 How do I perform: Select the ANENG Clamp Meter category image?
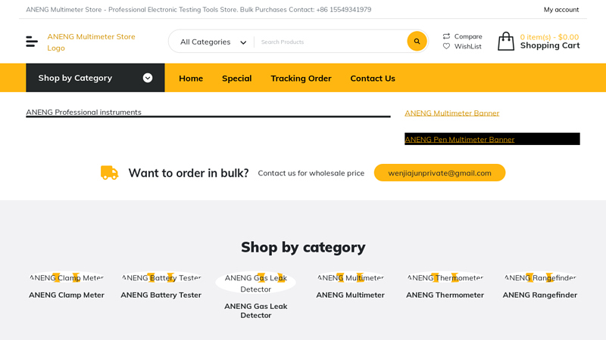click(67, 278)
